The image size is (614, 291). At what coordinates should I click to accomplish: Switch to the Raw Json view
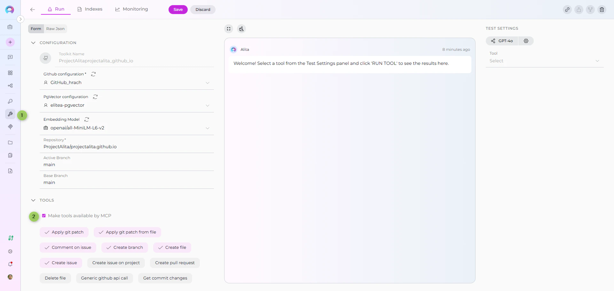55,29
